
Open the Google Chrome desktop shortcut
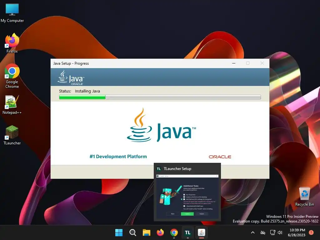[x=12, y=76]
